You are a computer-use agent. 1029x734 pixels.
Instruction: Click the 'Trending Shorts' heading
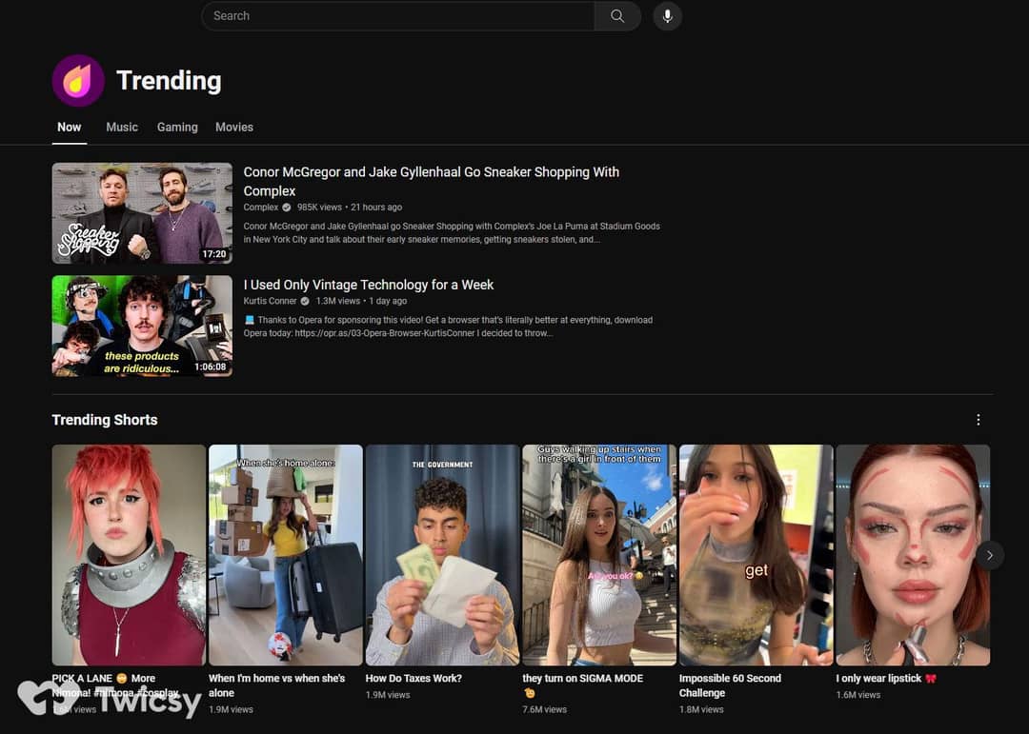tap(105, 420)
